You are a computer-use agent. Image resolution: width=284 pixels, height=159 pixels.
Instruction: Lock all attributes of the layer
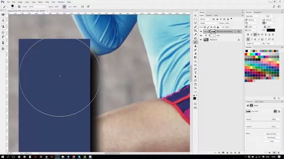click(x=218, y=27)
